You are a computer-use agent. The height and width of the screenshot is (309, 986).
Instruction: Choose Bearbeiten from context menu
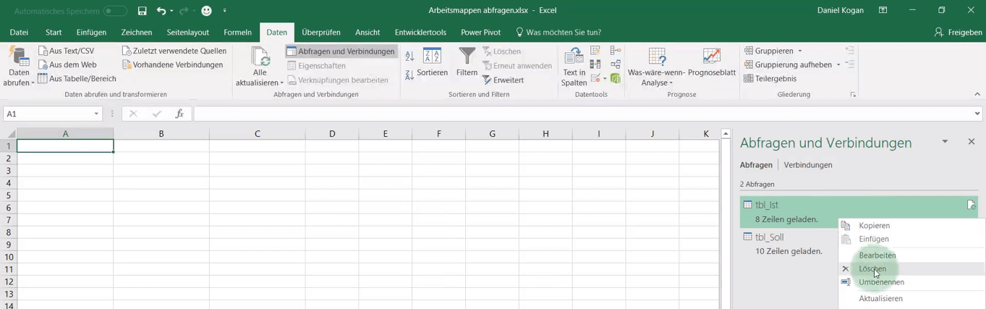(911, 255)
